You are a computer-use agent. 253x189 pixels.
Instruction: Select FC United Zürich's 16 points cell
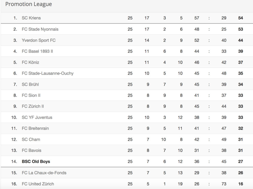point(240,184)
